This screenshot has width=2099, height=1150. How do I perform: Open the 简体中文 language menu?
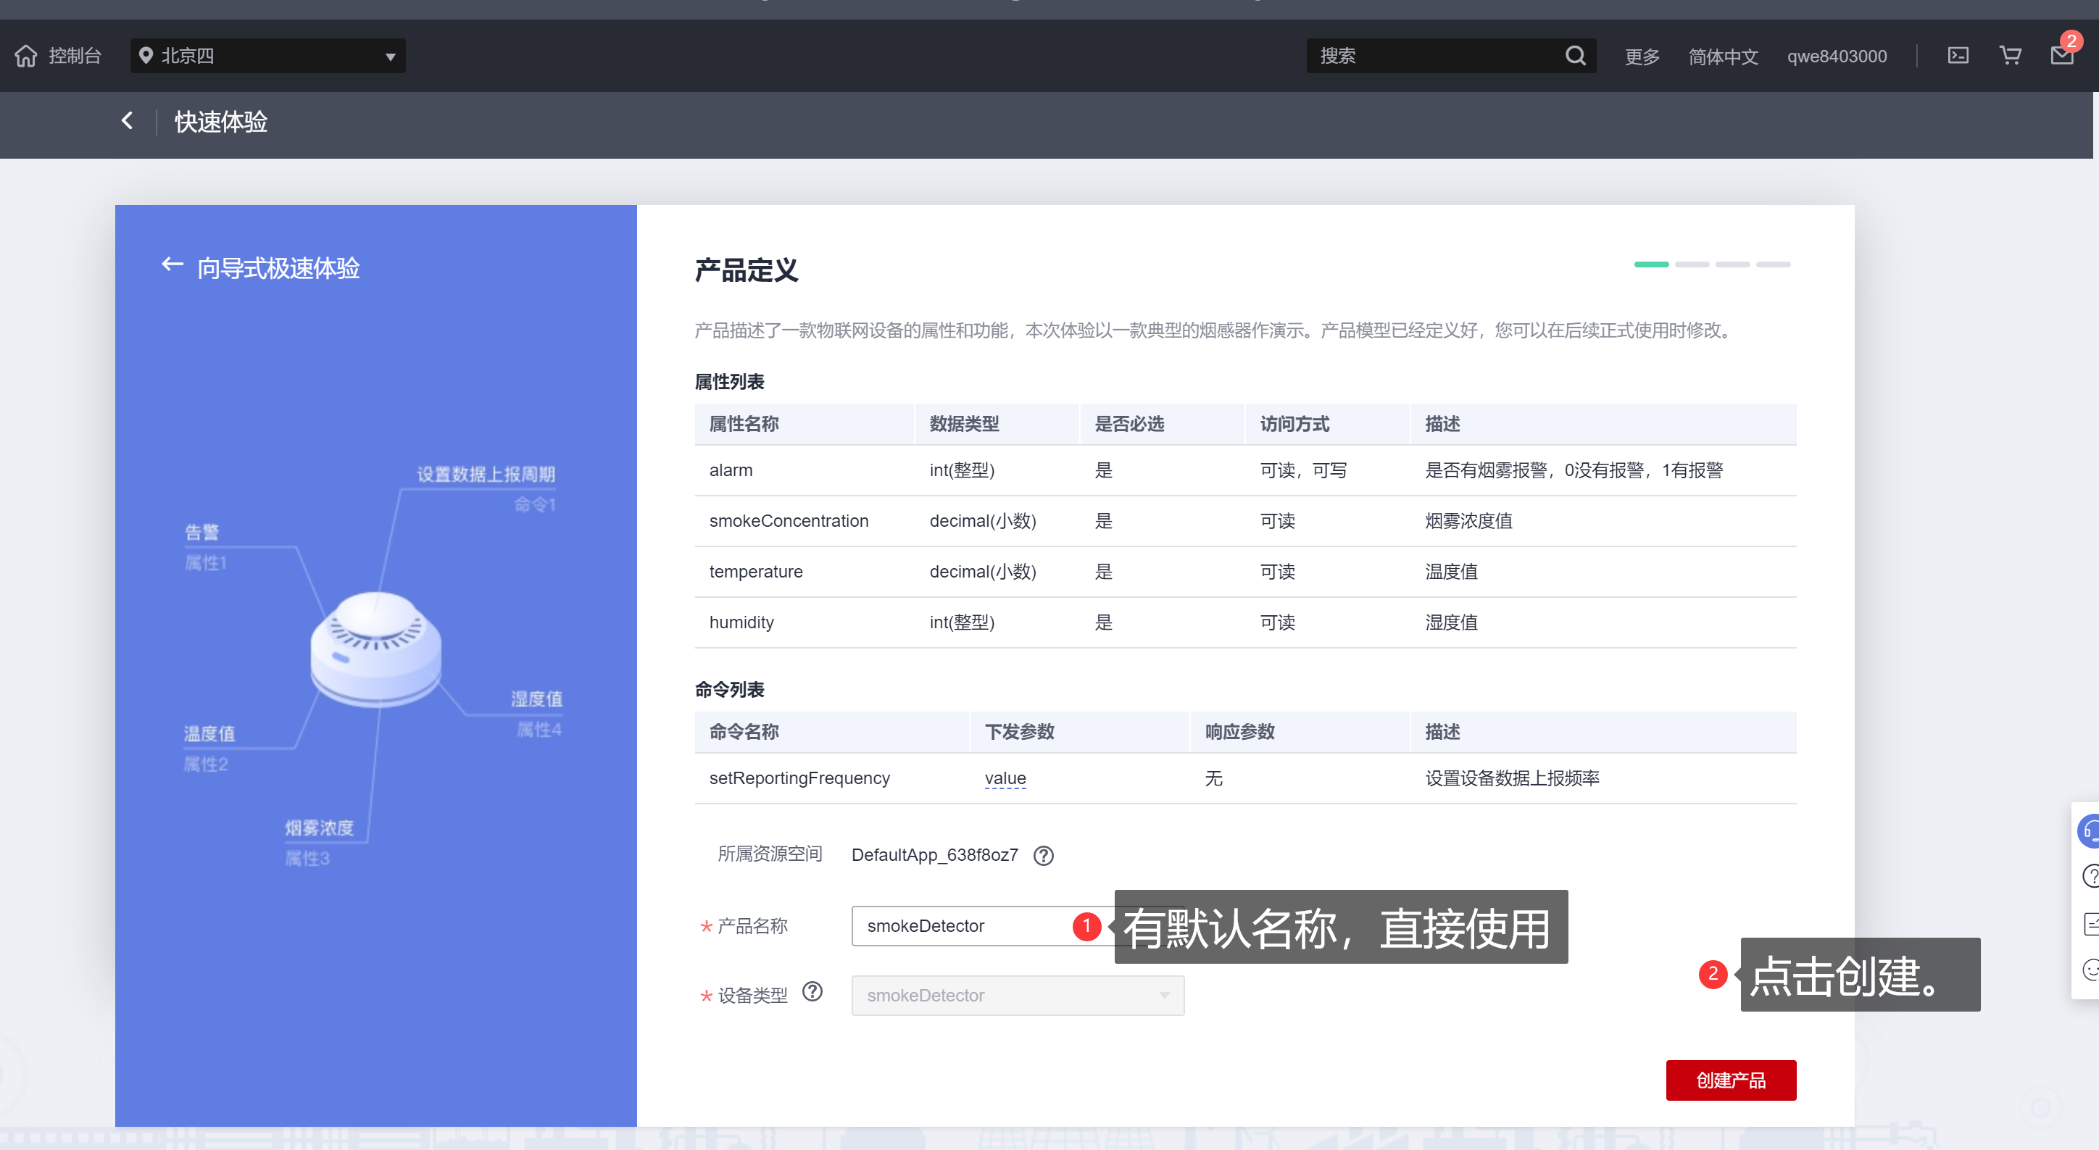(x=1723, y=57)
